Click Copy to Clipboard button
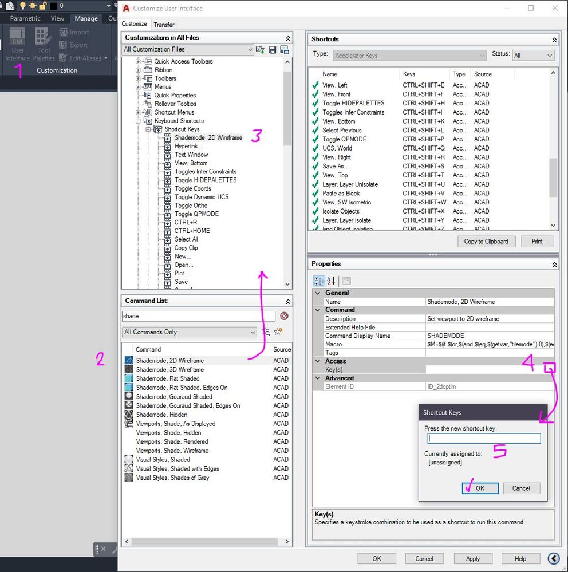This screenshot has width=568, height=572. [x=486, y=242]
